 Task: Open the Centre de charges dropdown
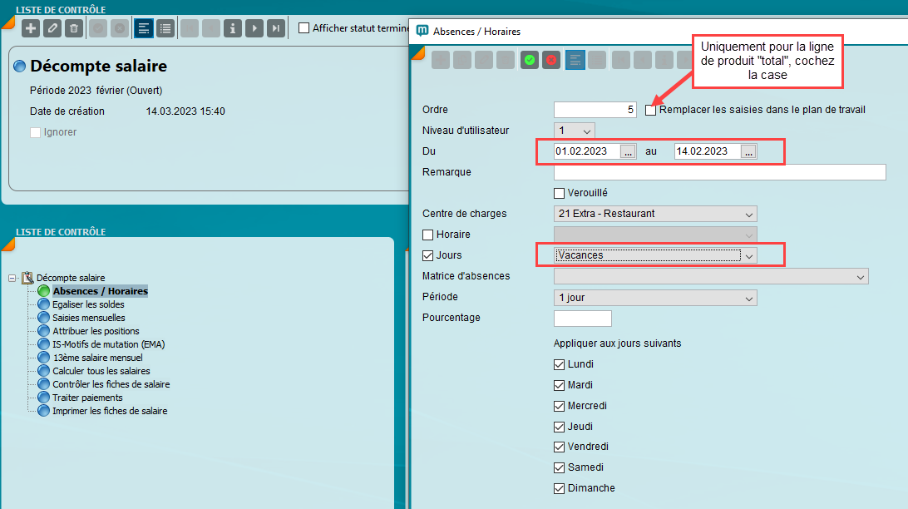[x=655, y=214]
